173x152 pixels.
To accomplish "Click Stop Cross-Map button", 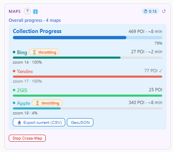I will pos(27,138).
